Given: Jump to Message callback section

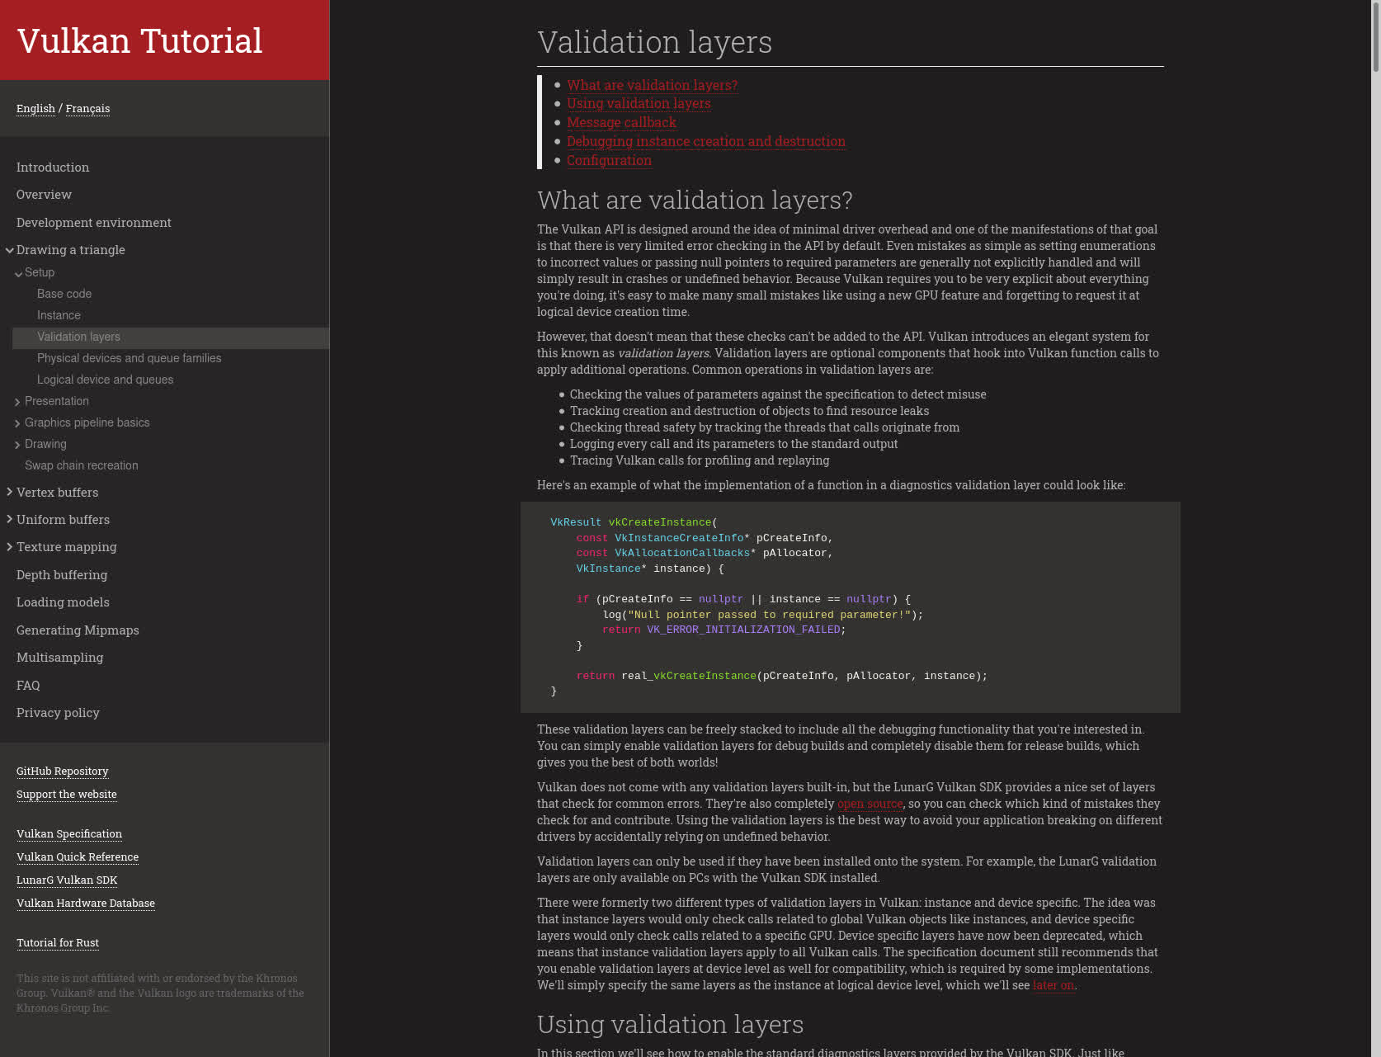Looking at the screenshot, I should click(621, 122).
